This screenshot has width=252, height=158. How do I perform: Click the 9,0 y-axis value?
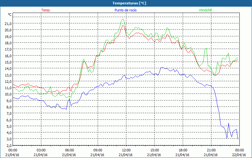(9, 100)
